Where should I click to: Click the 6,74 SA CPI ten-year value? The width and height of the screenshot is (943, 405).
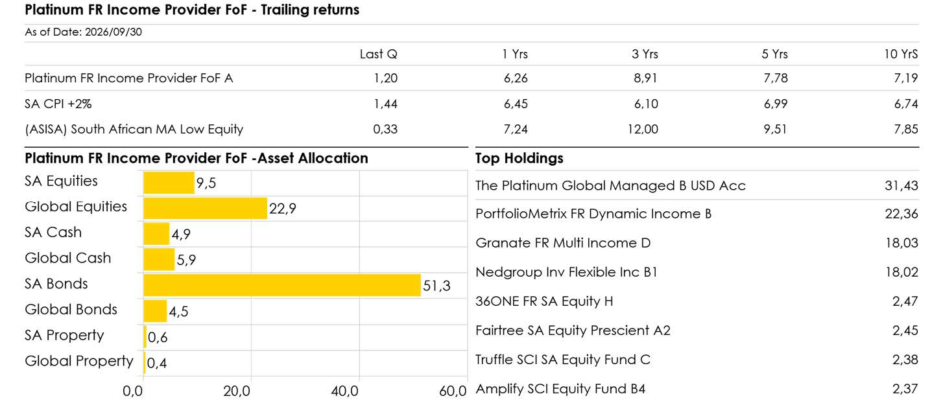click(x=906, y=104)
